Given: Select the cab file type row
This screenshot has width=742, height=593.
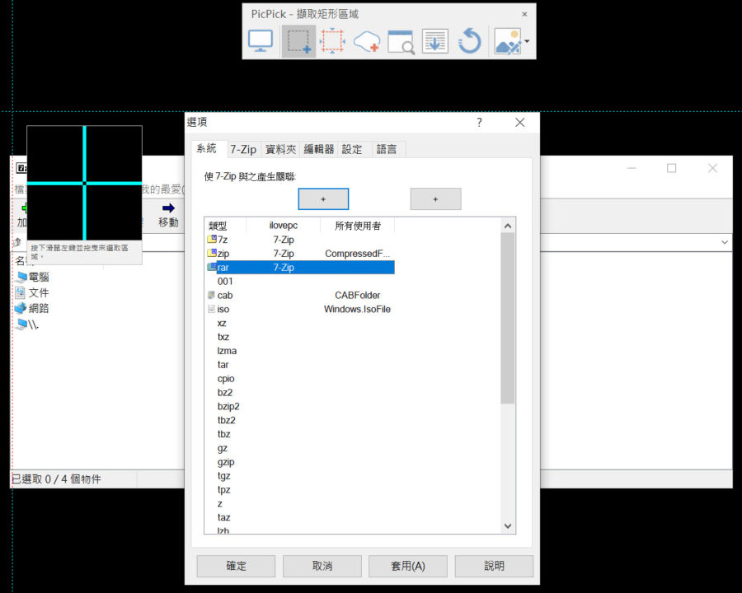Looking at the screenshot, I should [x=300, y=295].
